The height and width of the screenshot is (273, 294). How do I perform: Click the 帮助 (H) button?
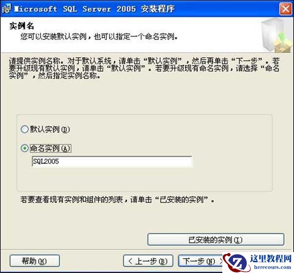[35, 261]
